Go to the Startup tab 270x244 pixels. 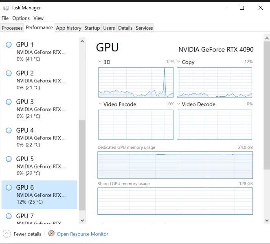92,28
